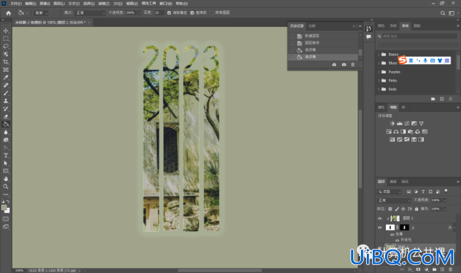Add layer mask icon at Layers bottom

pyautogui.click(x=418, y=269)
